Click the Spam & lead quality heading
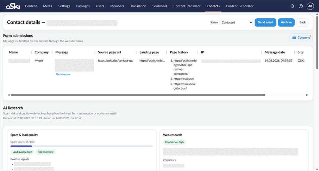The width and height of the screenshot is (319, 171). 24,135
